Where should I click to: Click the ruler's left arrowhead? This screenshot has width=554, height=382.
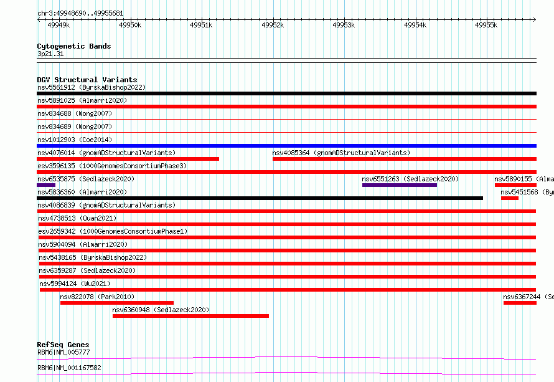click(x=39, y=20)
